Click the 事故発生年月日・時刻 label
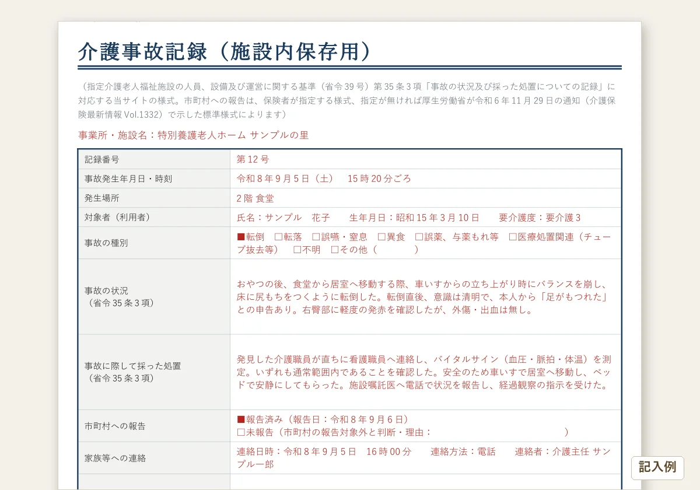Image resolution: width=700 pixels, height=490 pixels. click(x=128, y=179)
